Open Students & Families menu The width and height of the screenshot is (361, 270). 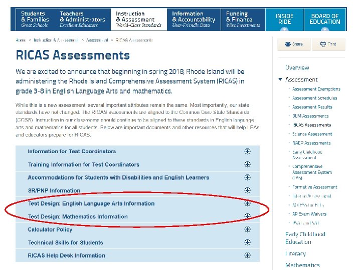(35, 19)
